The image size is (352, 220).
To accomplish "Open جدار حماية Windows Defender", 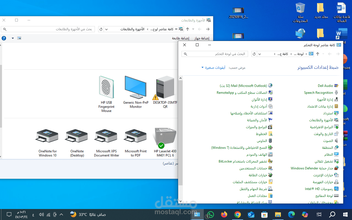I will [x=315, y=168].
